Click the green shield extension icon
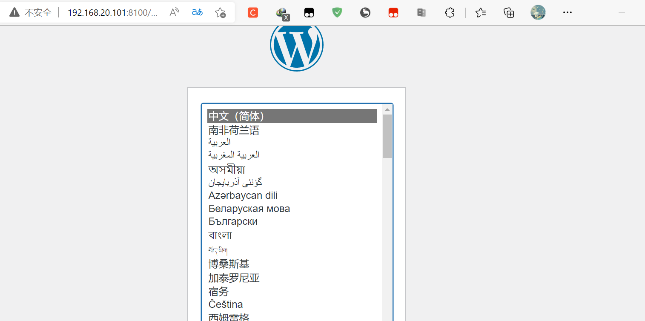This screenshot has height=321, width=645. click(337, 13)
